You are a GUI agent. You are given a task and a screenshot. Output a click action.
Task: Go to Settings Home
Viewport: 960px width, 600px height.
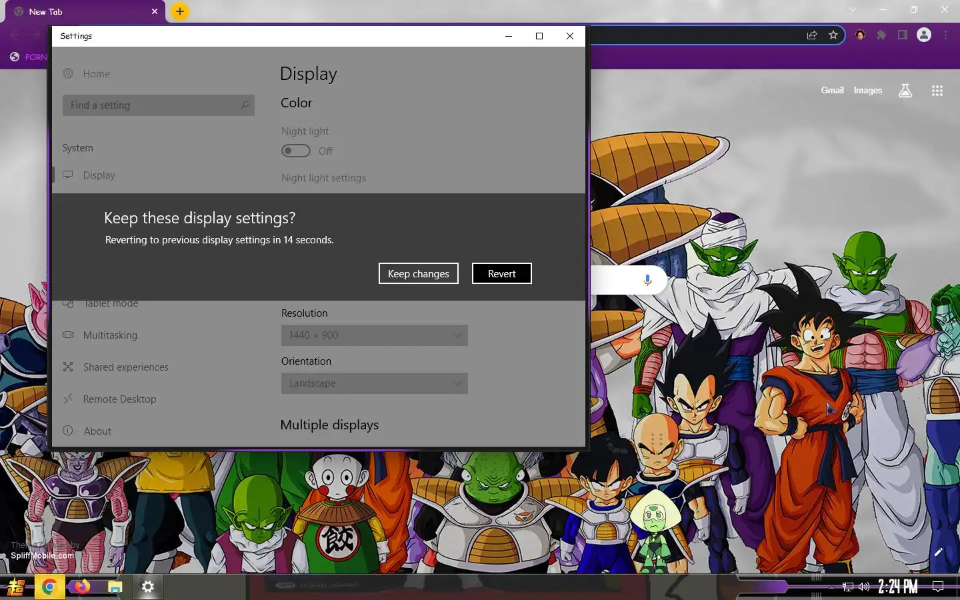pos(97,74)
